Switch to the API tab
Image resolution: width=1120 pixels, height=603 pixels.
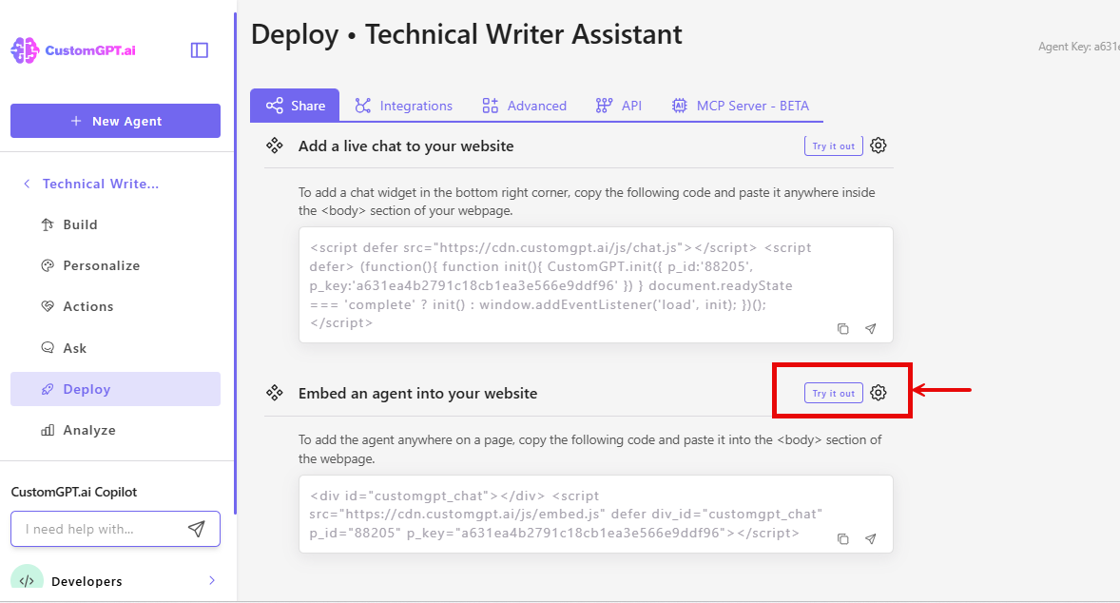pyautogui.click(x=619, y=106)
